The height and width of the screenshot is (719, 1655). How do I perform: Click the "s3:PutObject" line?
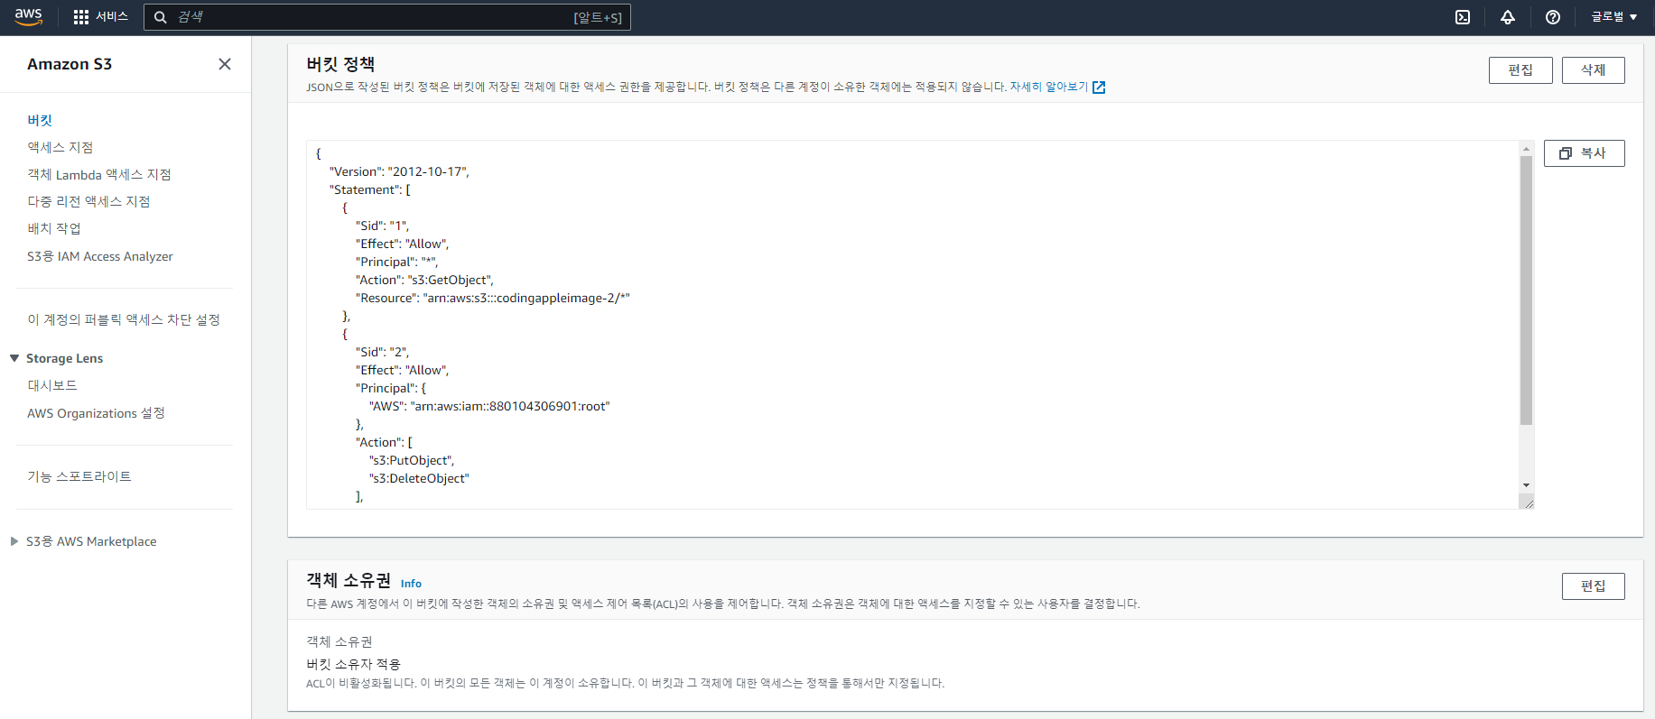coord(412,460)
